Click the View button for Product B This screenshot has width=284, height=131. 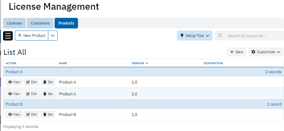[14, 115]
